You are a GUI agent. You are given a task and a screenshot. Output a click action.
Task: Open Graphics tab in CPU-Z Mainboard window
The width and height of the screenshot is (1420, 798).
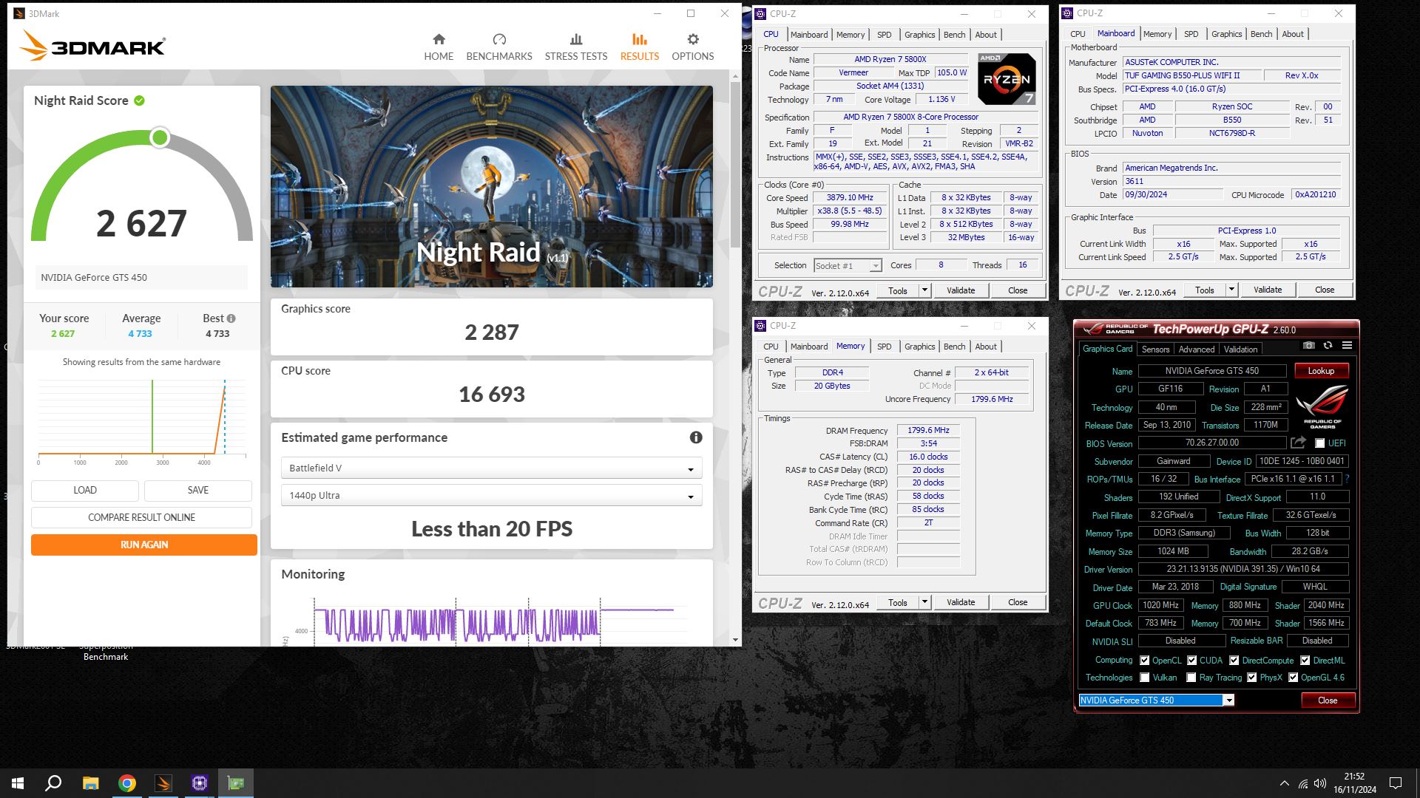tap(1226, 34)
